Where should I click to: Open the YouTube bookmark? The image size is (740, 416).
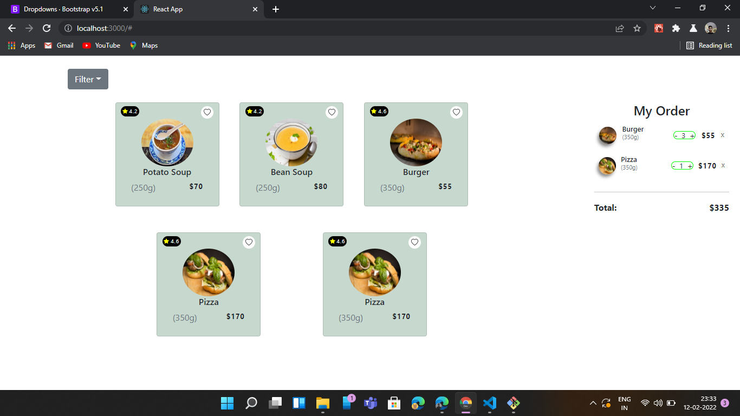(101, 45)
